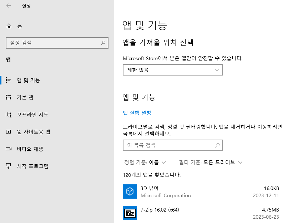Select 앱 및 기능 in sidebar

pos(57,80)
